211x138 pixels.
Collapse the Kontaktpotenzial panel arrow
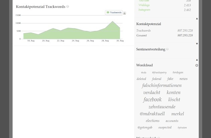pos(197,18)
